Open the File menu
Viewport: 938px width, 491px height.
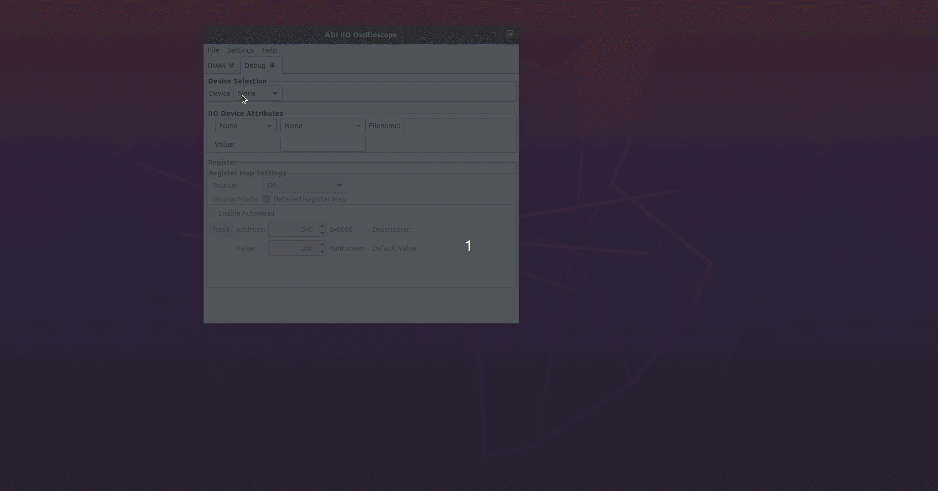coord(213,50)
